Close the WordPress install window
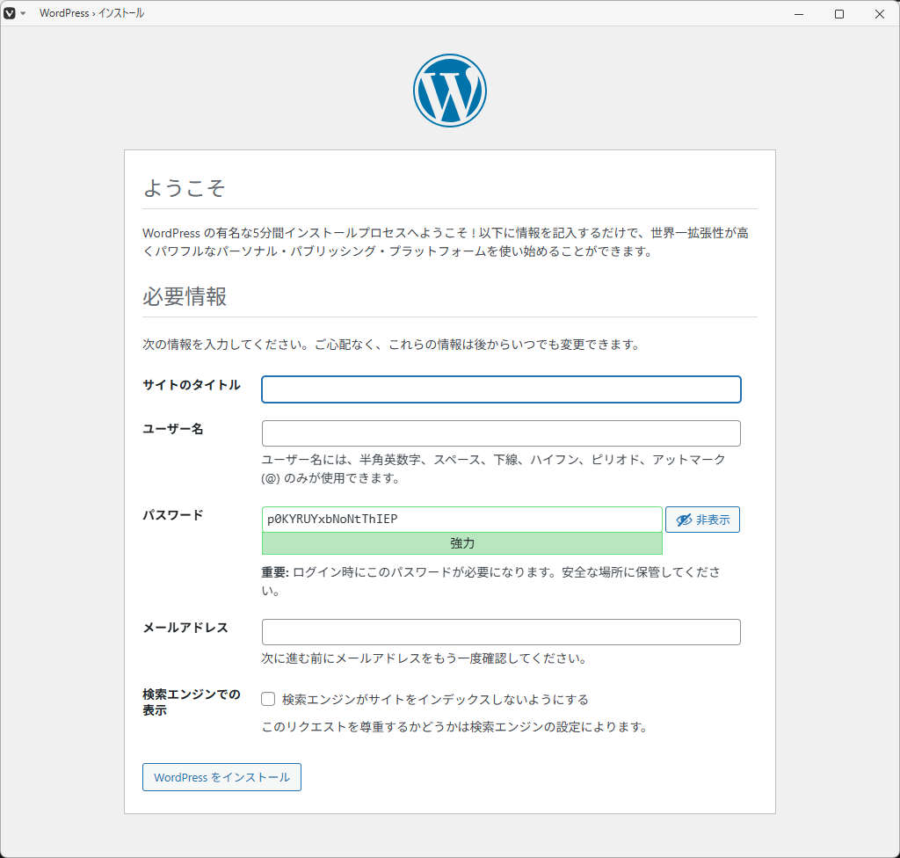Screen dimensions: 900x858 tap(879, 14)
